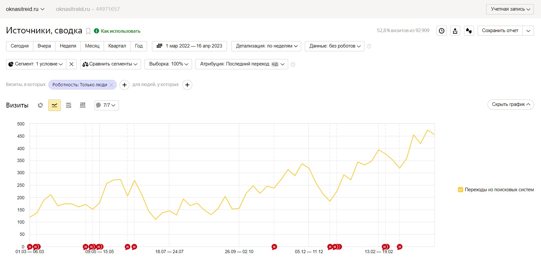Expand the 'Данные: без роботов' dropdown
The width and height of the screenshot is (541, 265).
[335, 46]
